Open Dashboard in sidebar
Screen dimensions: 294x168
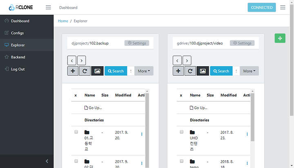point(27,21)
